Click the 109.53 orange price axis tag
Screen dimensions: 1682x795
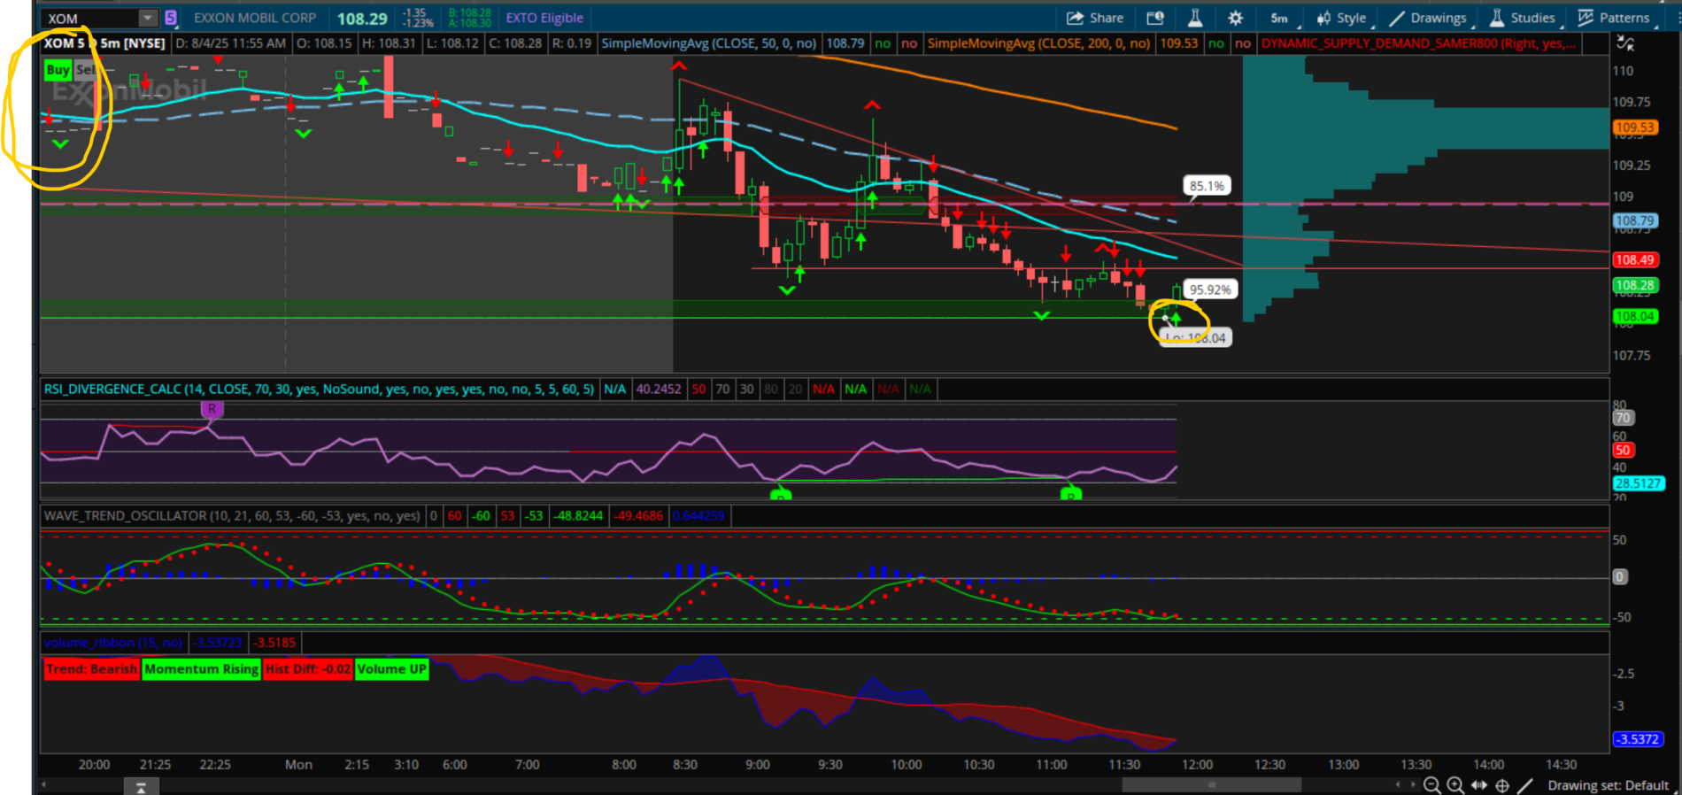[1634, 127]
